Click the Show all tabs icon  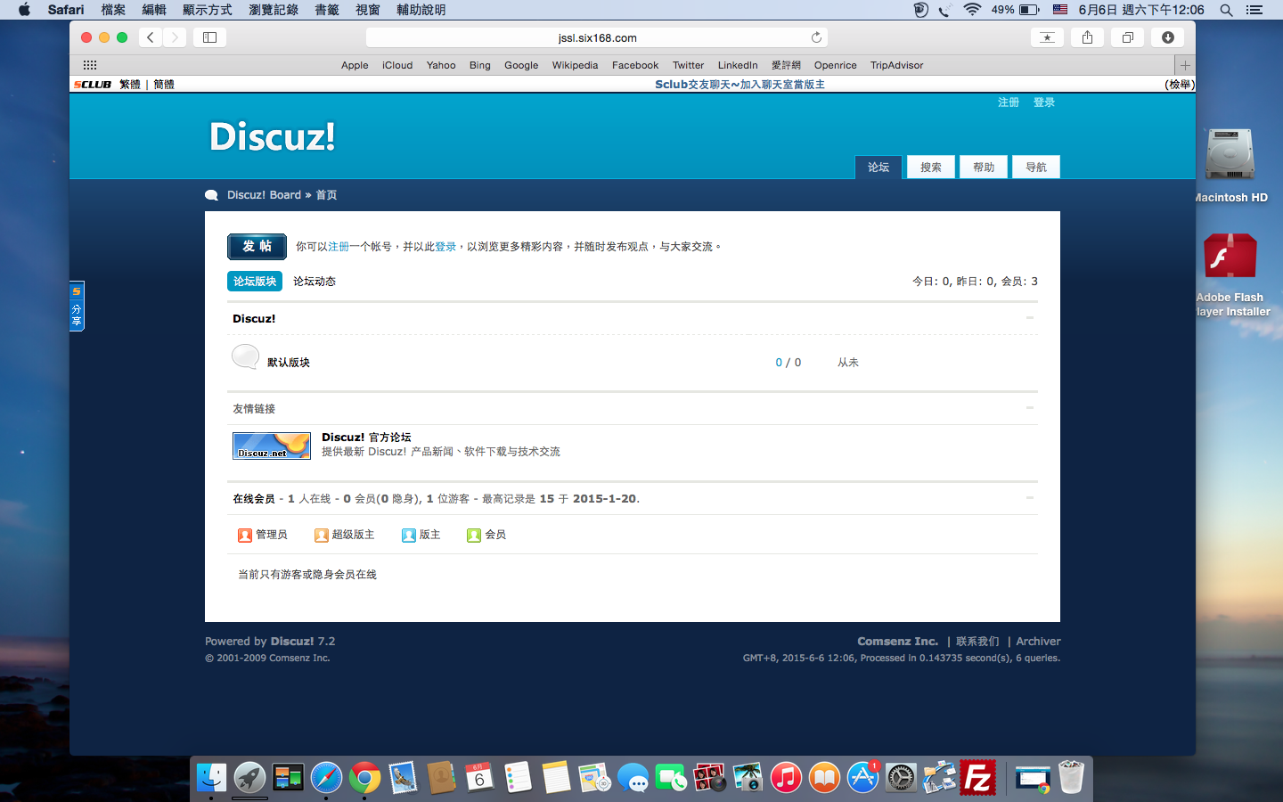tap(1127, 37)
